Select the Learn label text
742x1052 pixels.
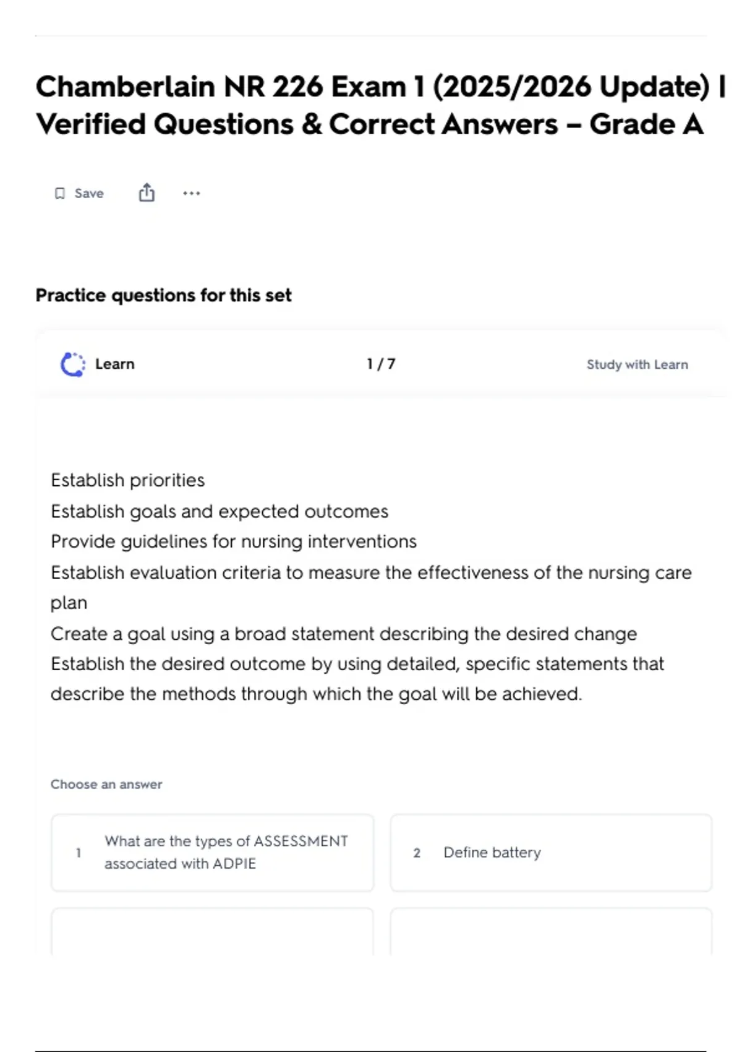115,364
